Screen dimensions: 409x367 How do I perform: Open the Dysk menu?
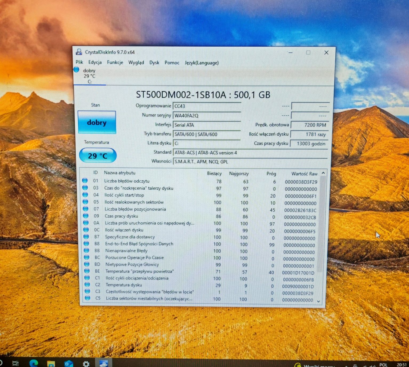click(x=154, y=63)
